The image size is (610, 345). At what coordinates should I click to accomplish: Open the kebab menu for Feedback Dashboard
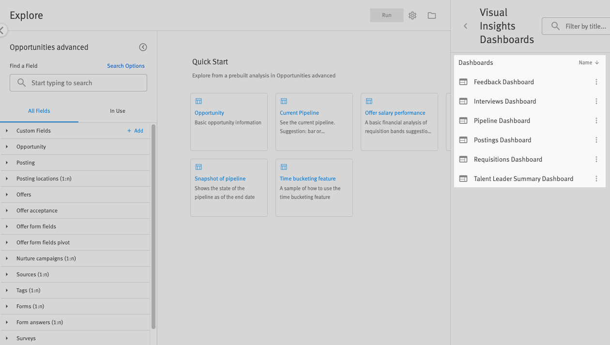(596, 82)
